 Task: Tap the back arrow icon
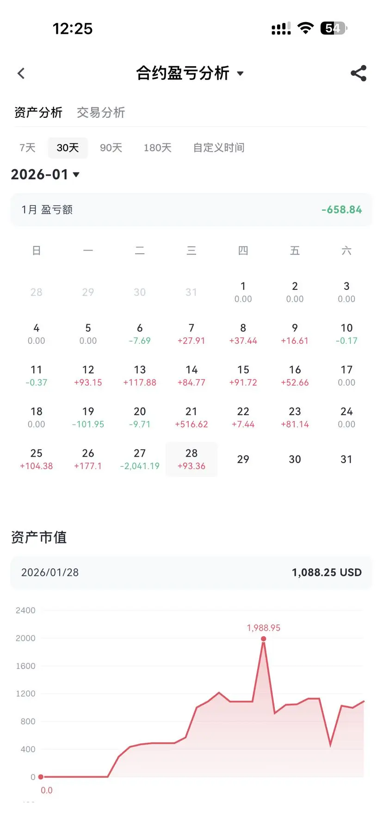point(21,73)
